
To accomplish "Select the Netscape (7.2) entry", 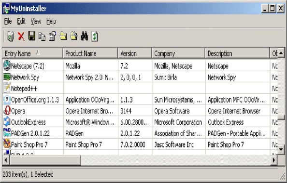I will [x=28, y=66].
